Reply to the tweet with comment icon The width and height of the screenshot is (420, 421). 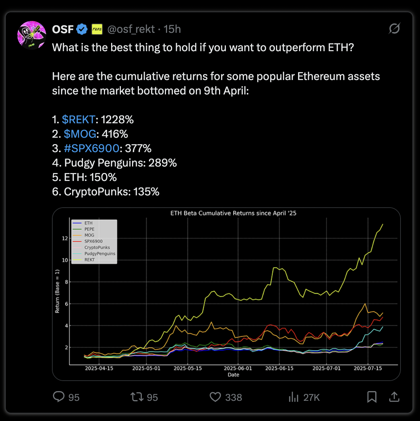[x=58, y=396]
